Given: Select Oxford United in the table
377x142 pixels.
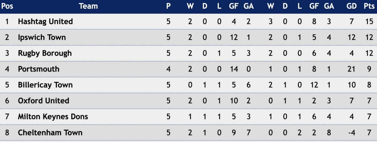Looking at the screenshot, I should point(44,101).
